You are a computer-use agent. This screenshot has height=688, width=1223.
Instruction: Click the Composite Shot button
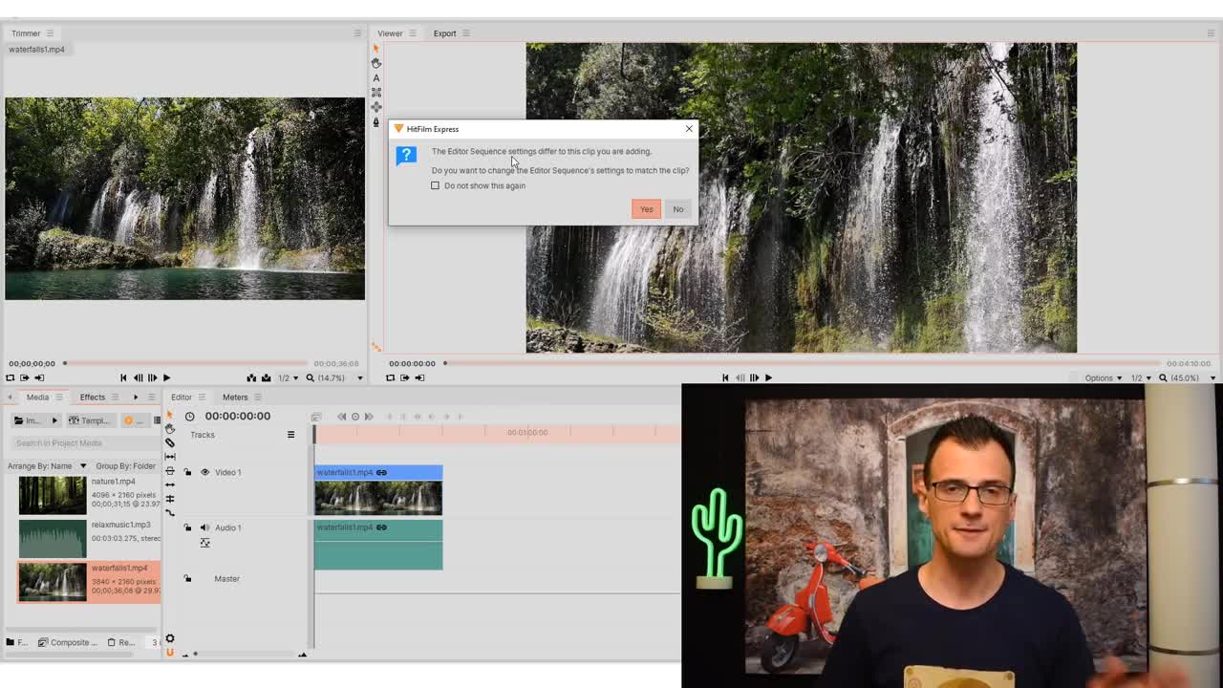68,642
